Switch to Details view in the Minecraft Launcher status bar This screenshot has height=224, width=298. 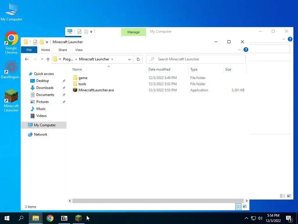238,207
